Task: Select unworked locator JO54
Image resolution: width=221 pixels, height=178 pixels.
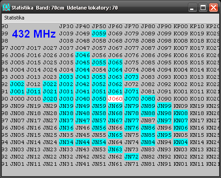Action: pyautogui.click(x=99, y=70)
